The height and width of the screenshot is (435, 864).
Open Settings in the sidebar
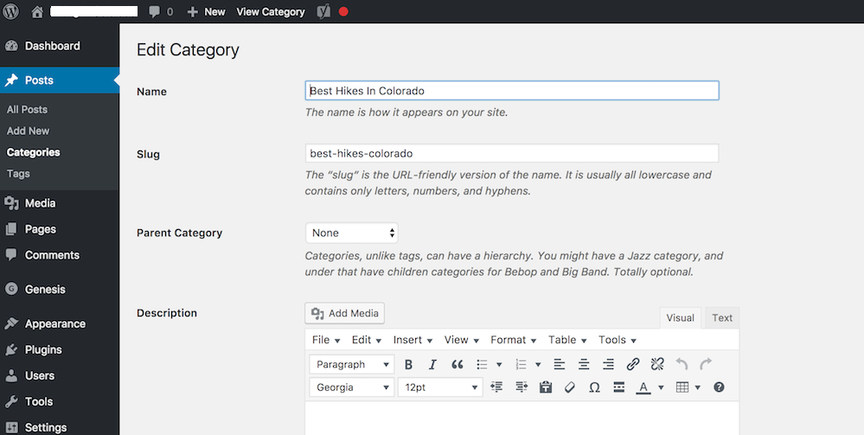[60, 427]
